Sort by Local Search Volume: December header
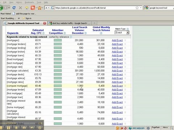 coord(79,30)
